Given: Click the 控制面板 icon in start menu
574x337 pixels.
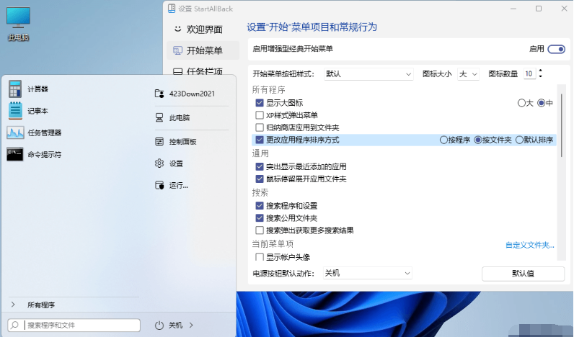Looking at the screenshot, I should pyautogui.click(x=159, y=141).
